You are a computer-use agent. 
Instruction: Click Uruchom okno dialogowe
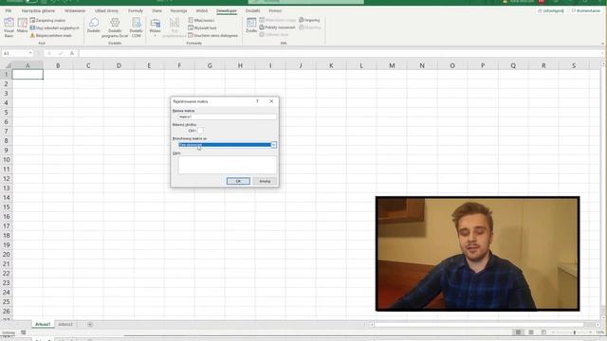tap(212, 35)
